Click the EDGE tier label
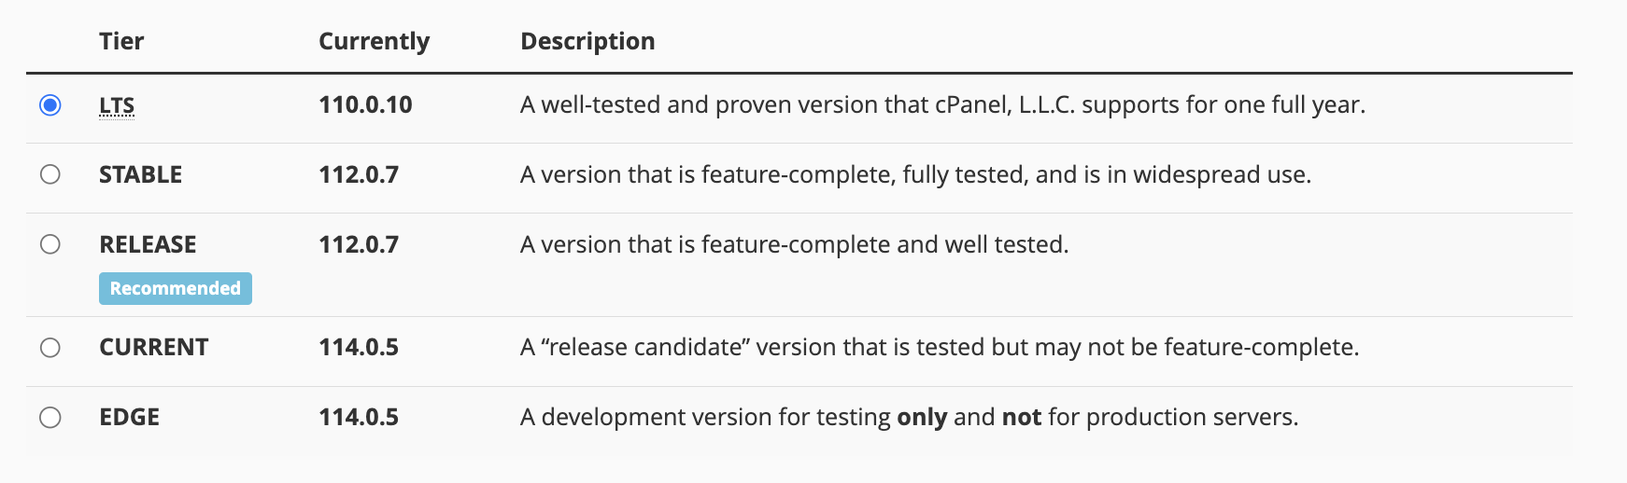This screenshot has height=483, width=1627. click(x=129, y=417)
